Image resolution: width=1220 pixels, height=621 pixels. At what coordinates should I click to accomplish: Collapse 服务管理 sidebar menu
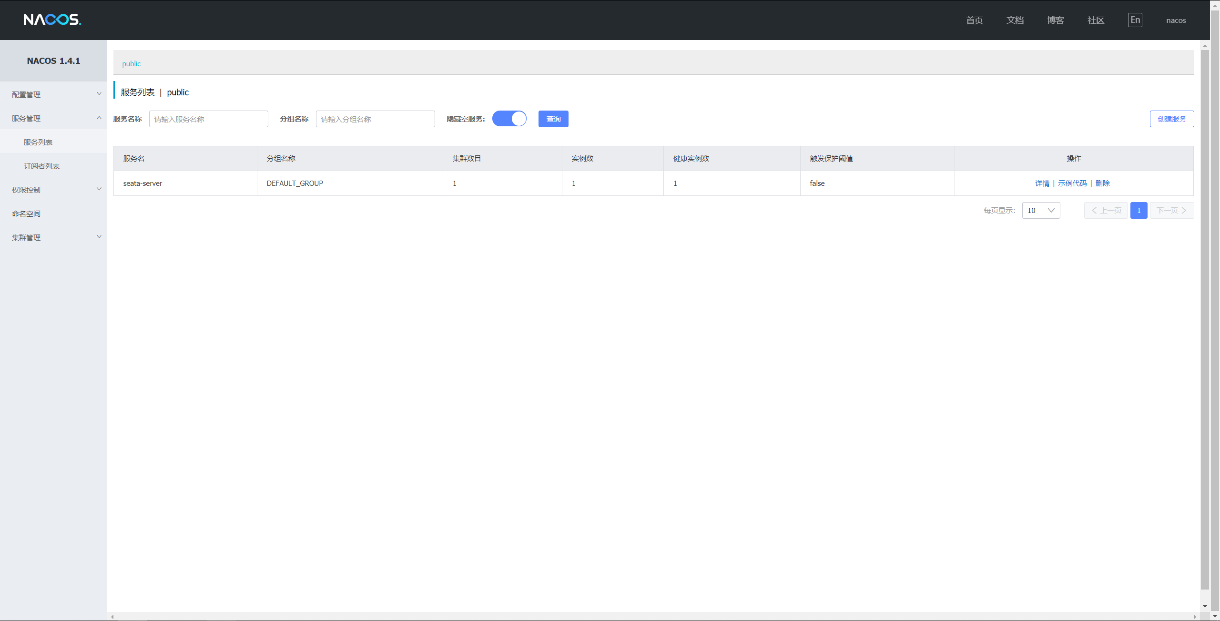[x=53, y=118]
